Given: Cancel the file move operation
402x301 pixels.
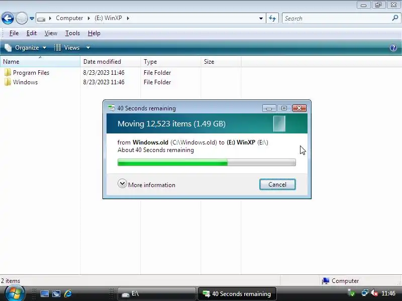Looking at the screenshot, I should [x=277, y=184].
